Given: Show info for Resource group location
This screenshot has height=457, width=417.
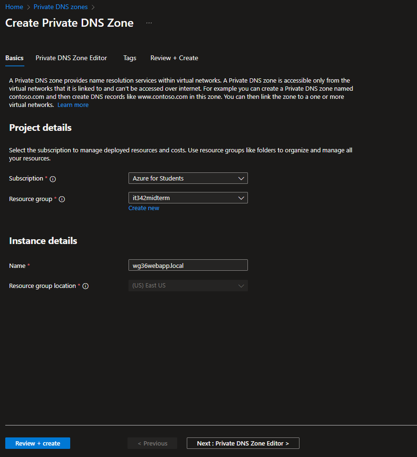Looking at the screenshot, I should click(86, 286).
